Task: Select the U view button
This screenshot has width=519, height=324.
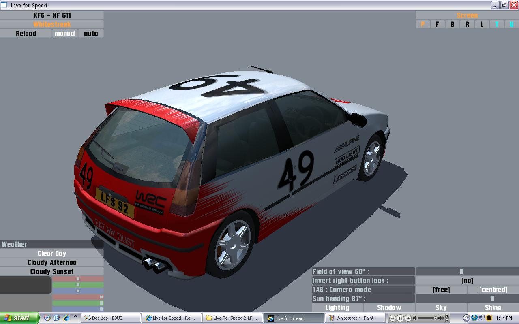Action: tap(512, 24)
